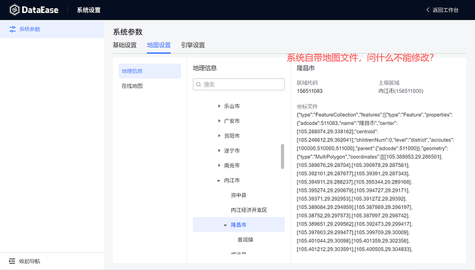Select the 地理信息 menu item
The height and width of the screenshot is (270, 475).
[149, 71]
